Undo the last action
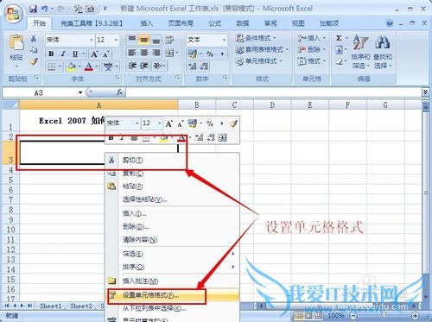432x322 pixels. [45, 9]
